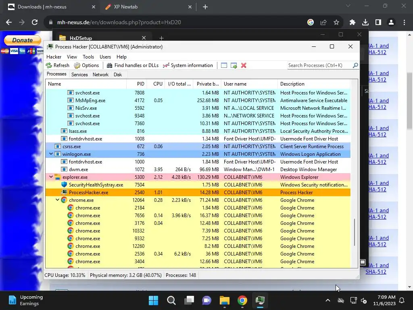The image size is (413, 310).
Task: Open Chrome extensions puzzle icon
Action: coord(352,23)
